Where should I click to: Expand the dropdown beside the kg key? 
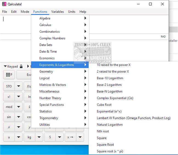[39, 137]
